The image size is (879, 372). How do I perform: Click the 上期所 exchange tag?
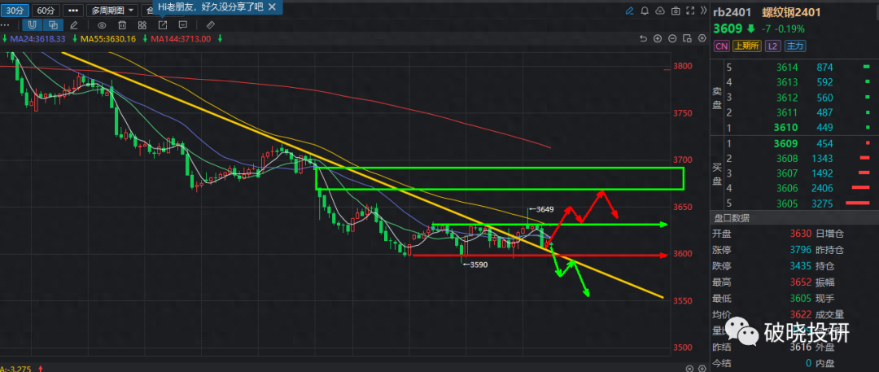coord(746,46)
